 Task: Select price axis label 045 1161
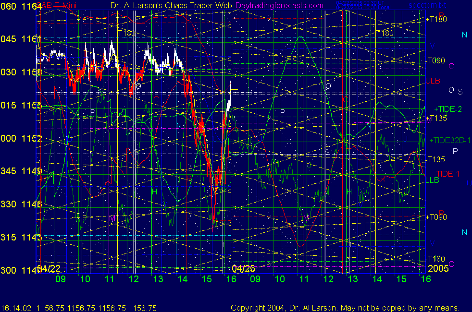pos(21,39)
